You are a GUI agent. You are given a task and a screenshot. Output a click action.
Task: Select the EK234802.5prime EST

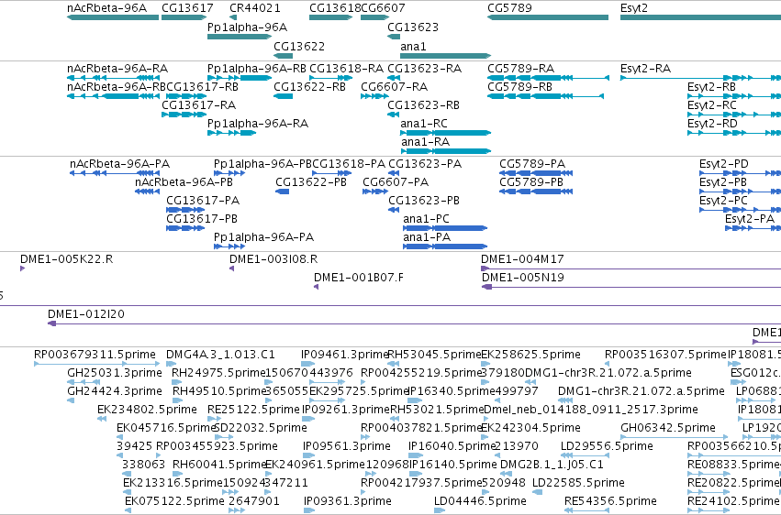coord(102,420)
